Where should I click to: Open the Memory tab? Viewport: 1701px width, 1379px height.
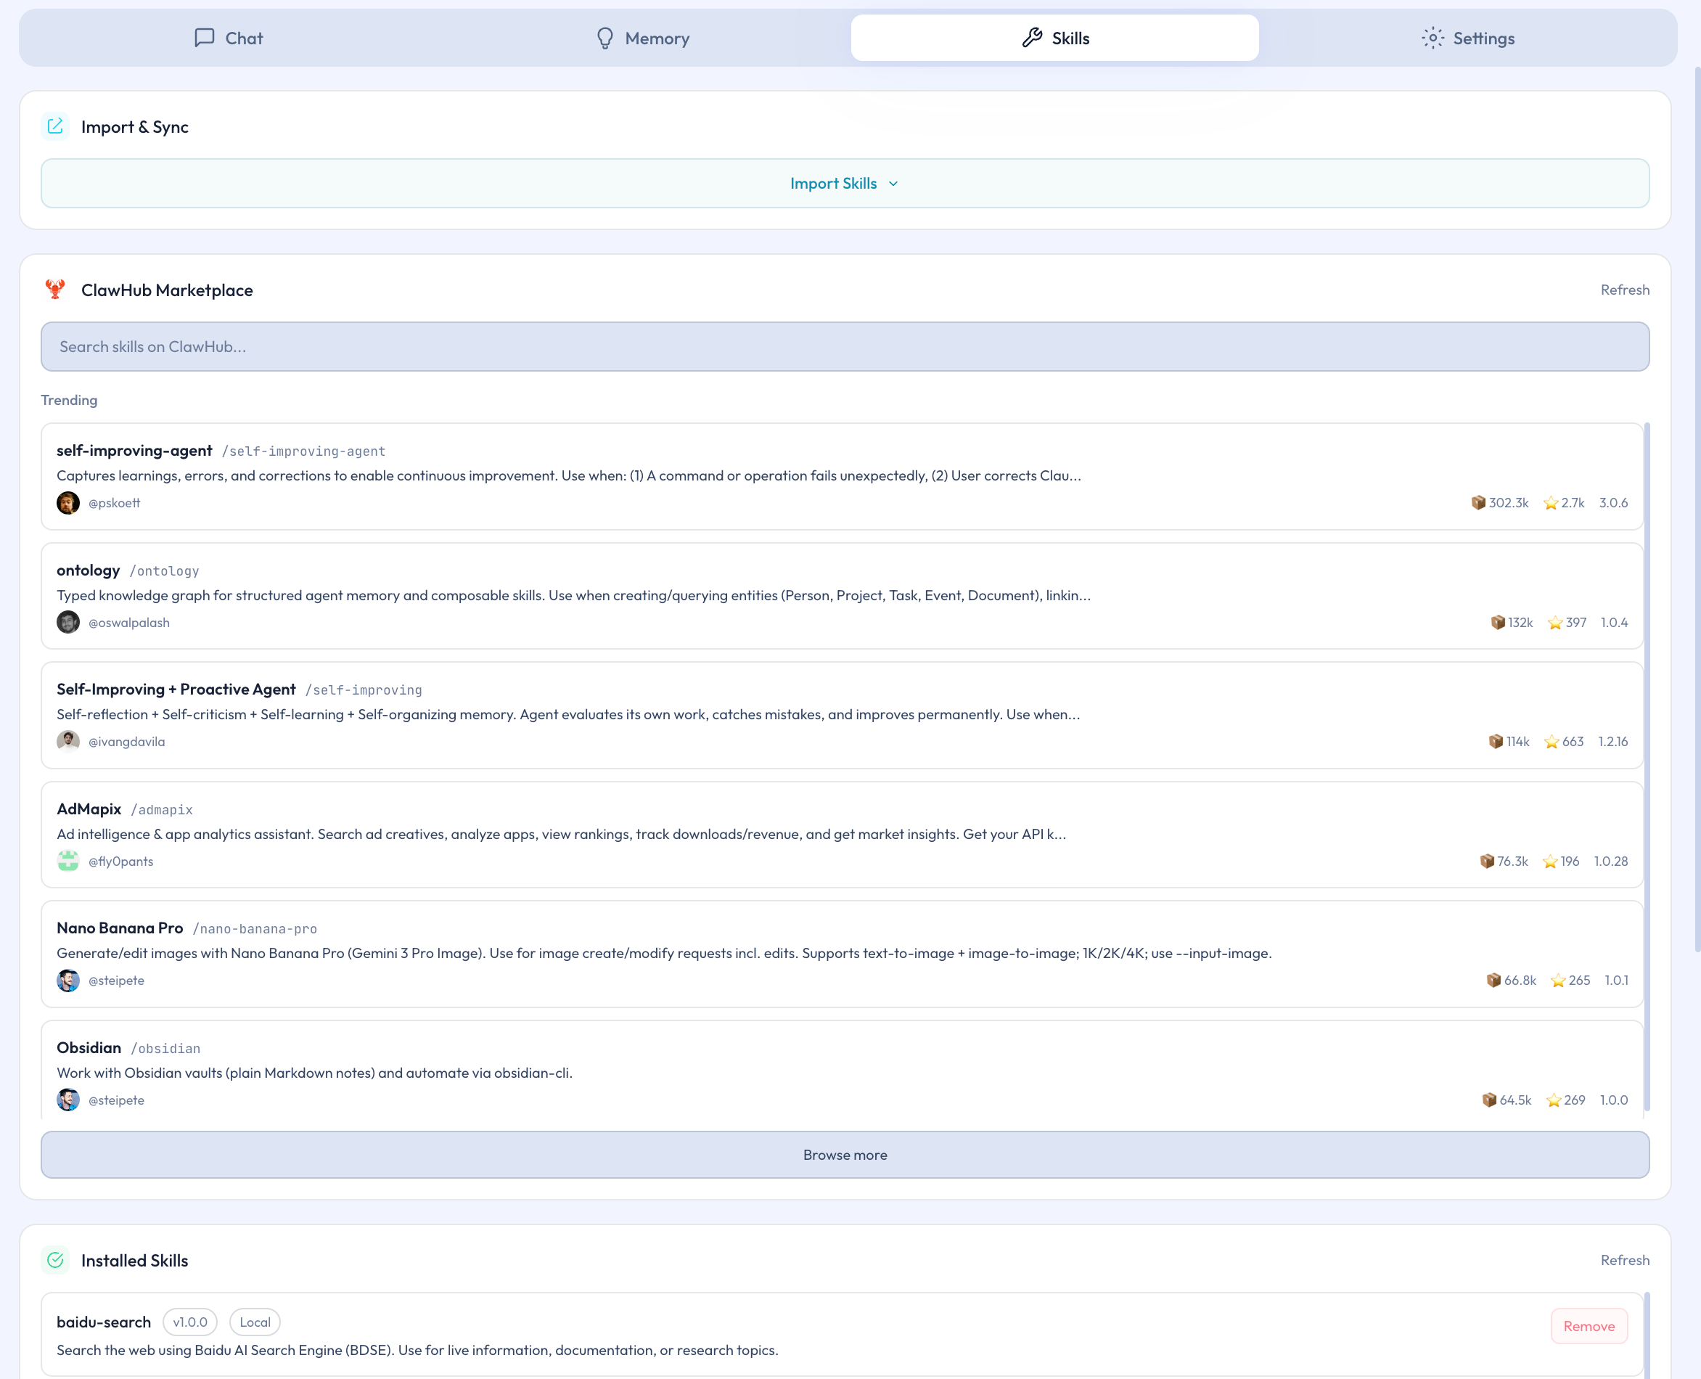tap(642, 38)
